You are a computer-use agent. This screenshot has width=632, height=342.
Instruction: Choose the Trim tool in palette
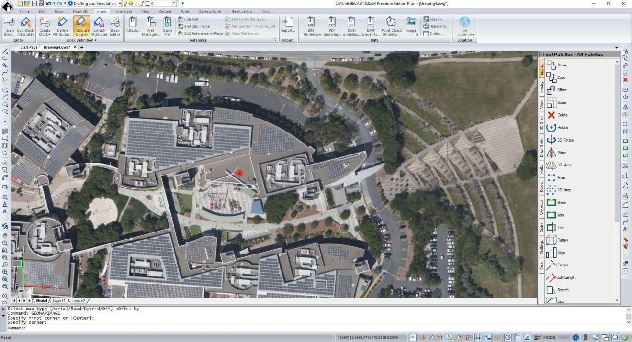click(x=555, y=227)
